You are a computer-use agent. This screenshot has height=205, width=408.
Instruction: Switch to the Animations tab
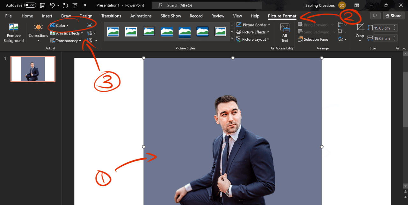click(x=141, y=16)
